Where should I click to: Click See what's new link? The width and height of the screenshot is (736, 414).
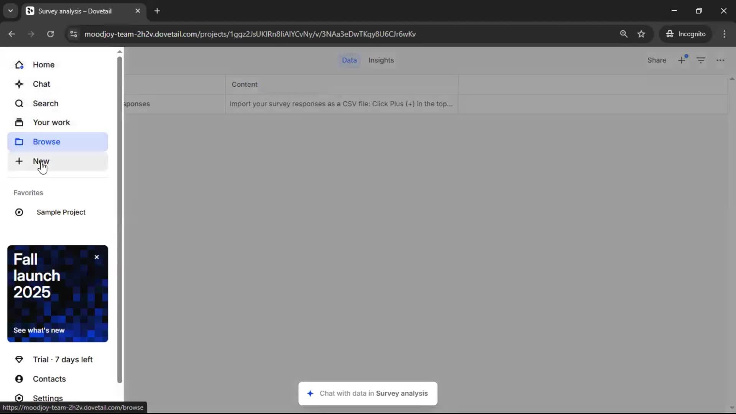[39, 330]
